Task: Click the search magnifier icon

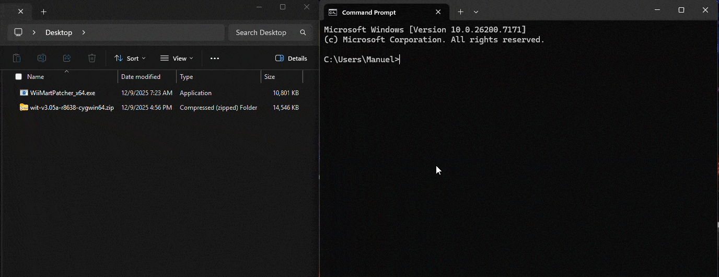Action: click(x=303, y=32)
